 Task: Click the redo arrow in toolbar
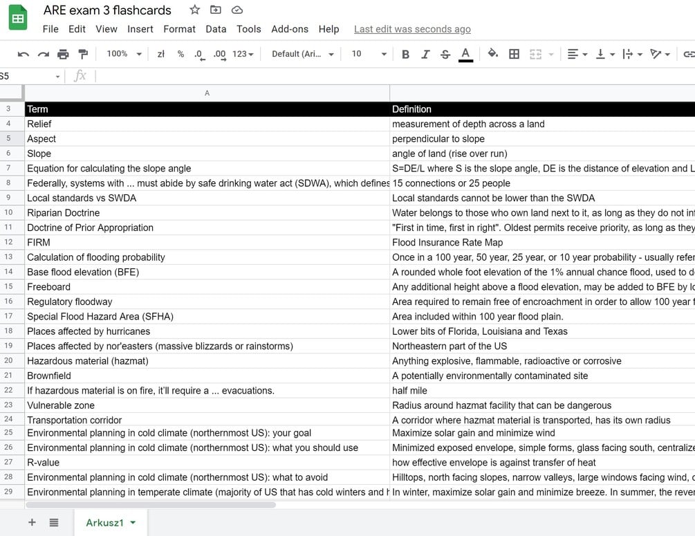pyautogui.click(x=43, y=54)
